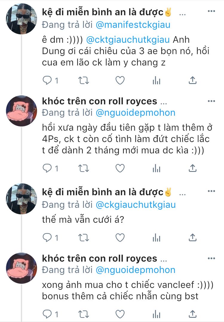Image resolution: width=224 pixels, height=322 pixels.
Task: Open more options on the 4Ps tweet
Action: 211,101
